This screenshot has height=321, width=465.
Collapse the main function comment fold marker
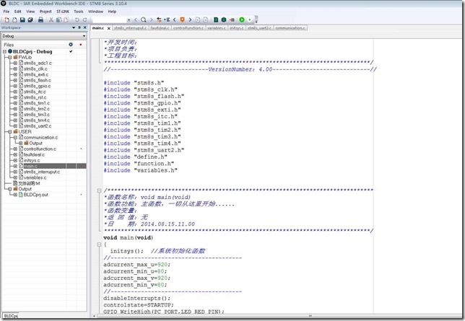click(x=100, y=190)
